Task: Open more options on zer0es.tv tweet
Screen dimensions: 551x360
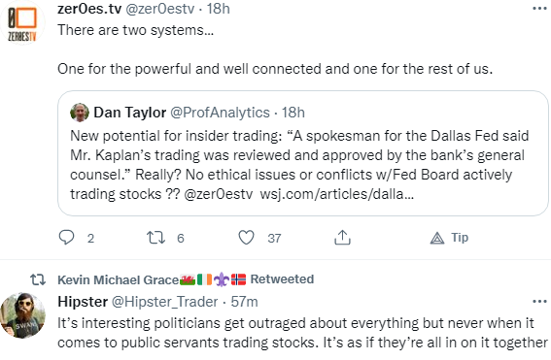Action: click(539, 8)
